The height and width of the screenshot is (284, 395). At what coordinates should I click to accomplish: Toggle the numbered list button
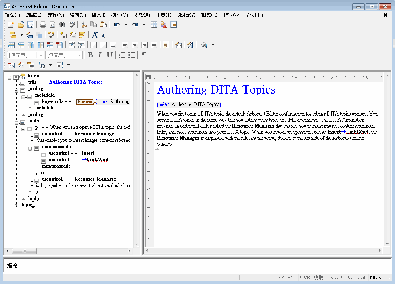pyautogui.click(x=122, y=55)
